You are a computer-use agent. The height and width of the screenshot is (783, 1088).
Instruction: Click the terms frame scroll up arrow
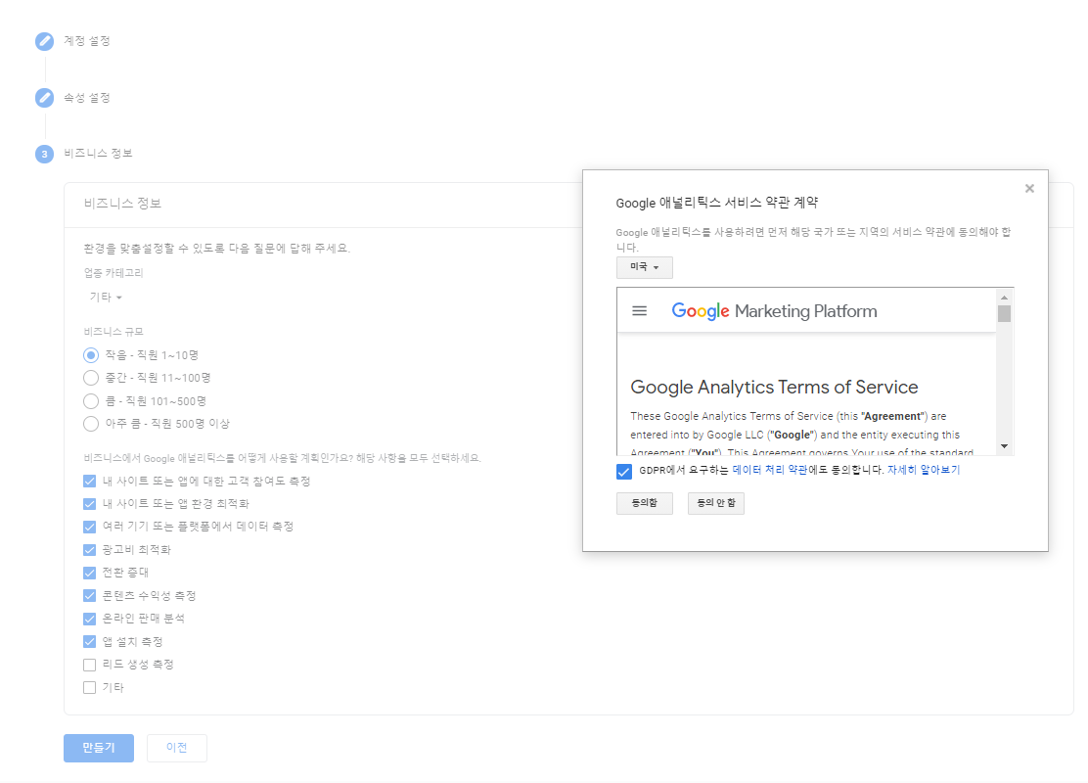(1004, 298)
